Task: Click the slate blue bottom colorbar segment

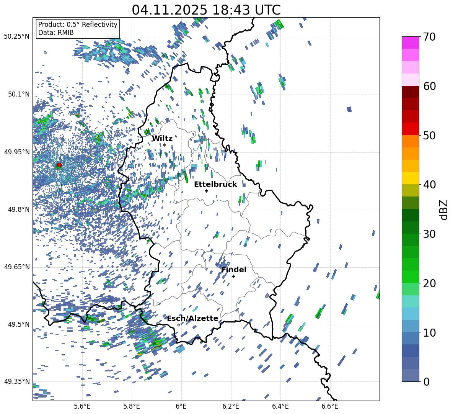Action: point(410,375)
